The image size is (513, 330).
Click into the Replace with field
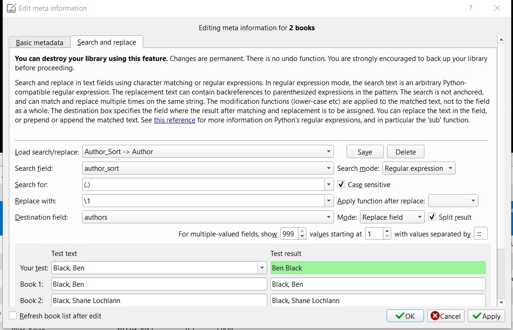(x=203, y=201)
